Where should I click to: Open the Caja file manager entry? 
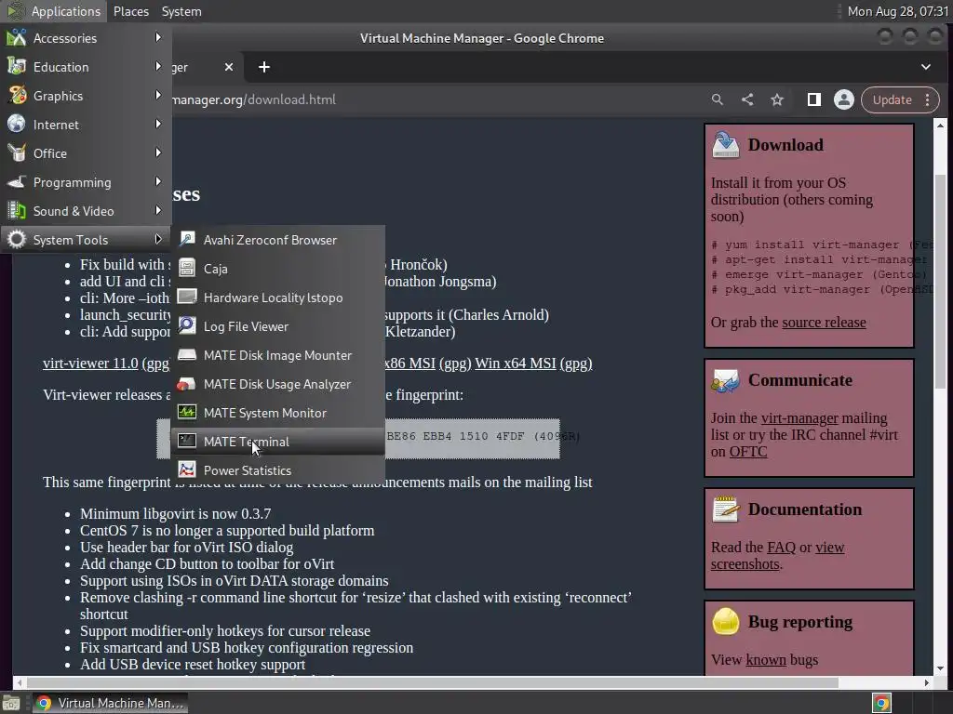(277, 269)
